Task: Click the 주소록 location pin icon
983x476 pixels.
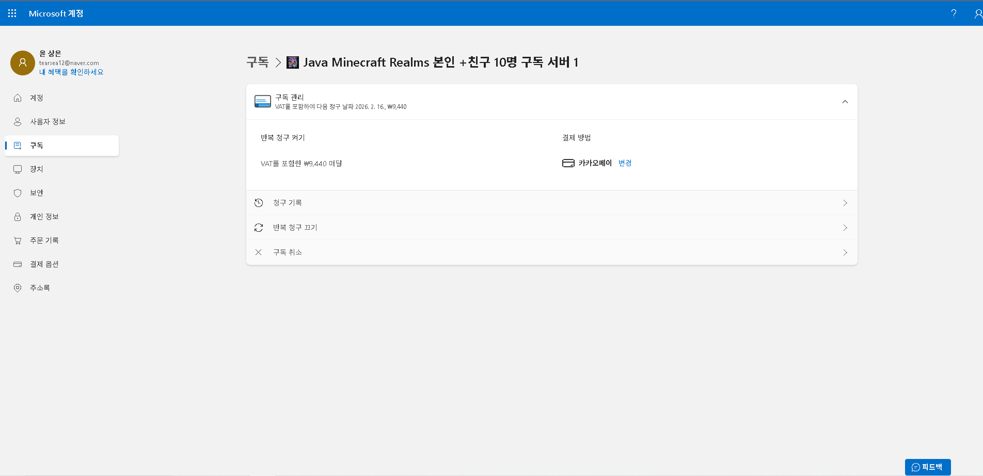Action: pos(18,288)
